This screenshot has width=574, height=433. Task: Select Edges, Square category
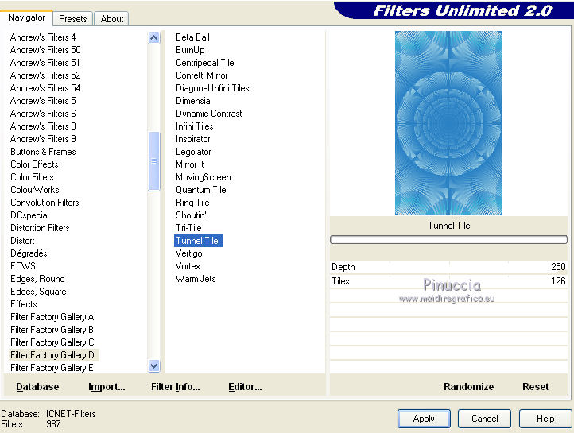pyautogui.click(x=38, y=292)
